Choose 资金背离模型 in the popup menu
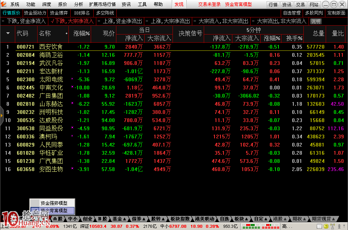 52,210
